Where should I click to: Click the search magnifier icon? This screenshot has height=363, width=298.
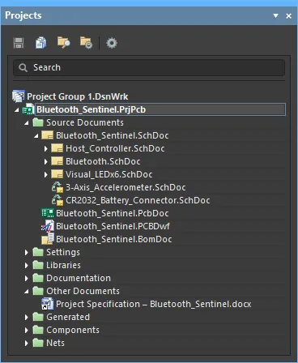(x=23, y=67)
